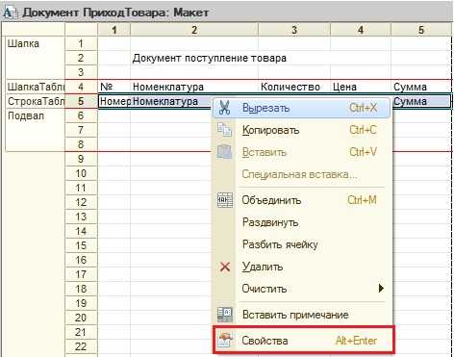This screenshot has width=454, height=357.
Task: Select the Количество header cell
Action: click(x=294, y=87)
